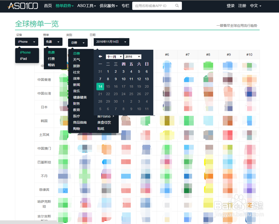Select 新闻 category
279x224 pixels.
point(76,85)
